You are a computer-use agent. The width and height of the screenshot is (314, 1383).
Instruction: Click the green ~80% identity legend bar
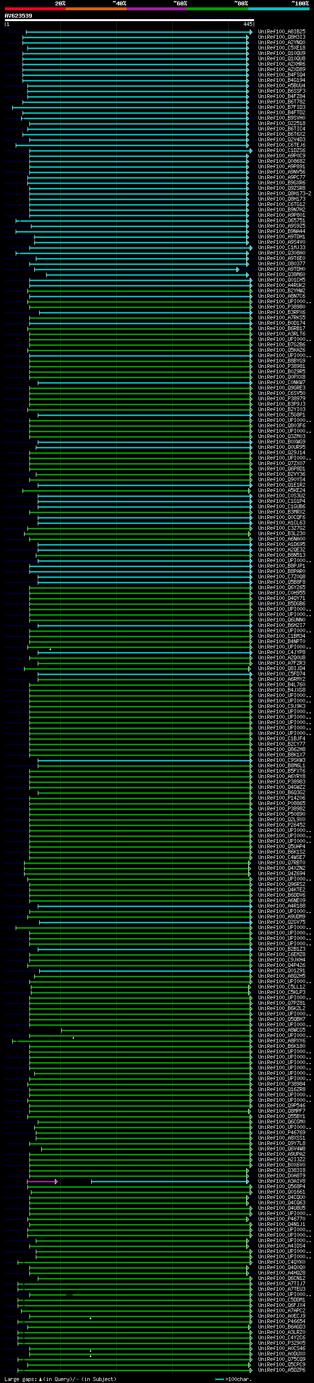coord(218,9)
